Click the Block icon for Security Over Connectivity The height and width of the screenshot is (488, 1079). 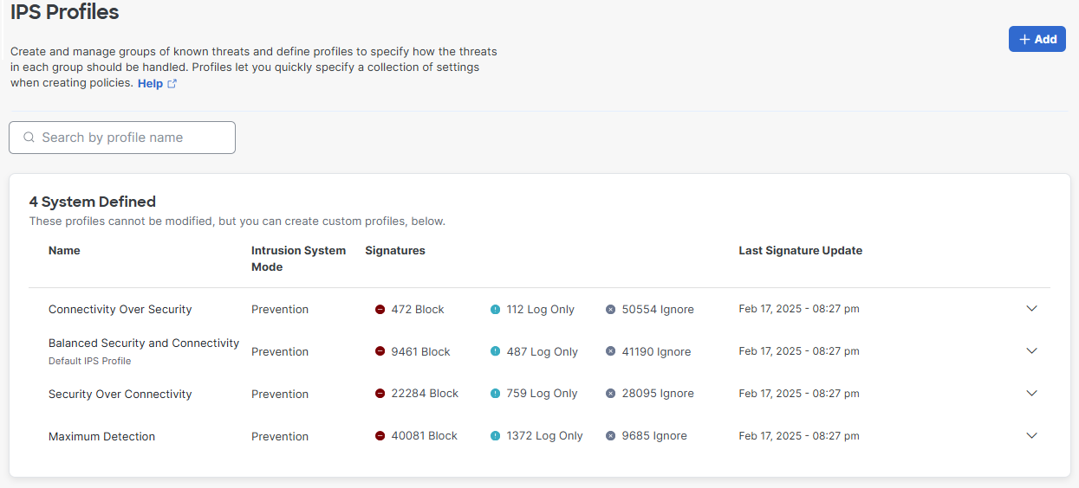(380, 394)
